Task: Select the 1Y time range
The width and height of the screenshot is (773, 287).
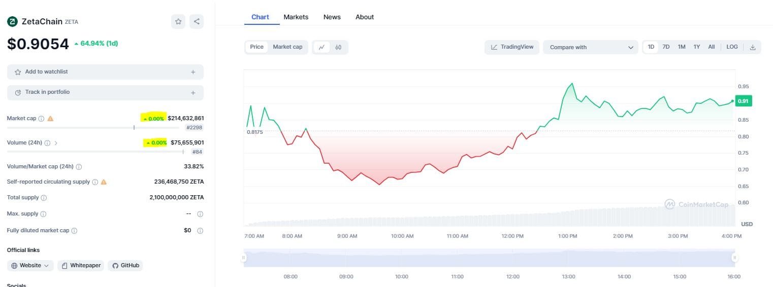Action: point(697,47)
